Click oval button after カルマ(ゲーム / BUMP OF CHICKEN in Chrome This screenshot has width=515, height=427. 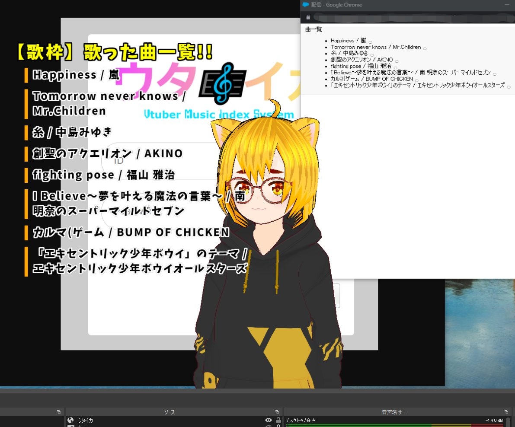(416, 80)
